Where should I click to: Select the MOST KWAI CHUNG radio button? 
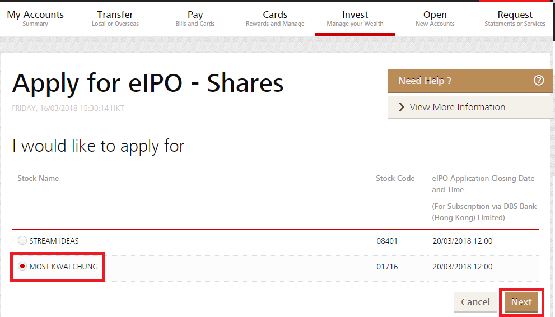click(x=22, y=267)
